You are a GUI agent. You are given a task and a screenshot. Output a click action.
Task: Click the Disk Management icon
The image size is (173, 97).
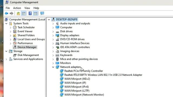[15, 55]
